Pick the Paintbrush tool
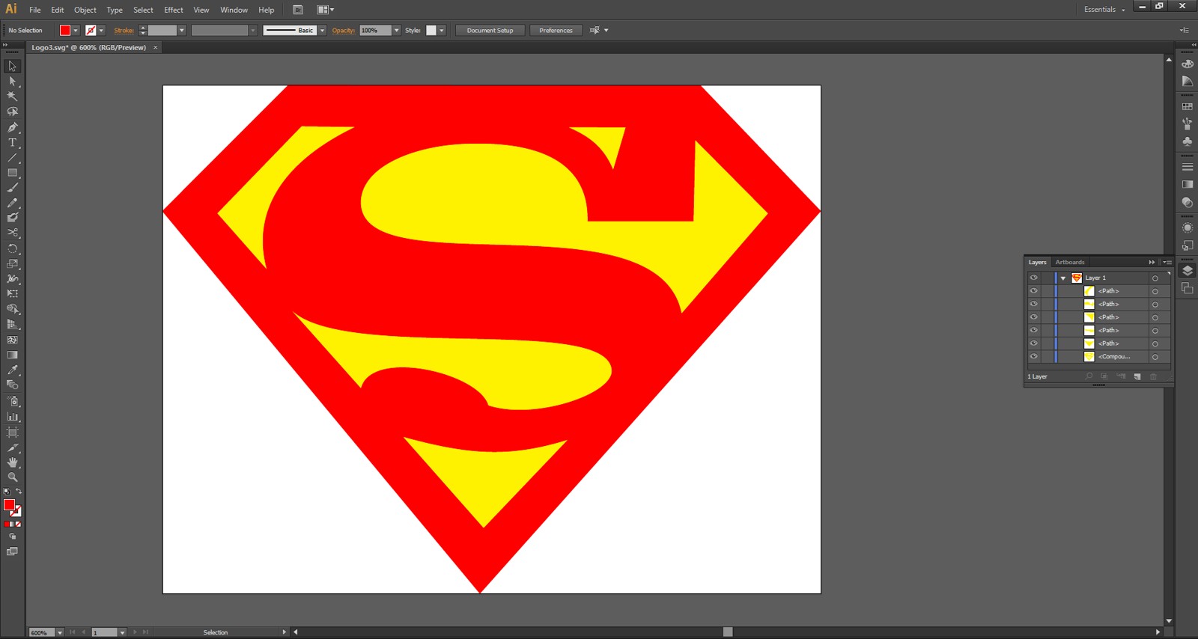The image size is (1198, 639). pyautogui.click(x=12, y=188)
